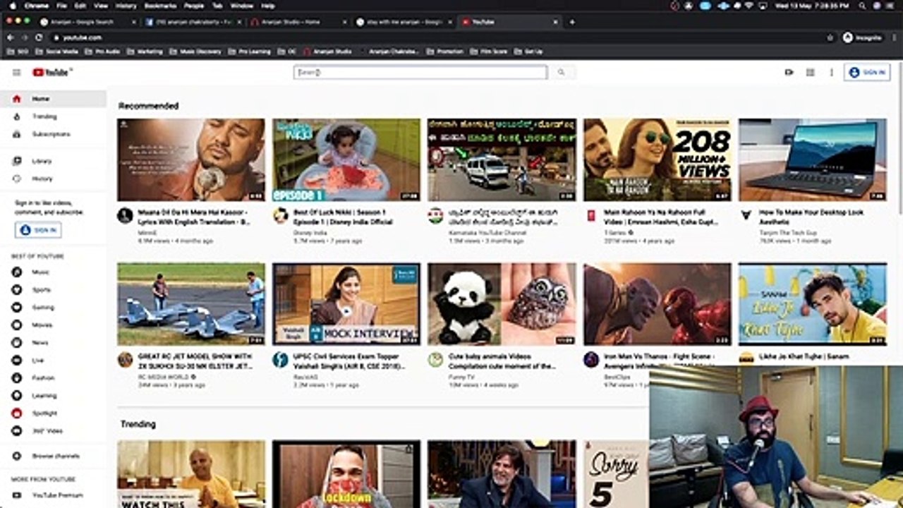The width and height of the screenshot is (903, 508).
Task: Open the Iron Man Vs Thanos thumbnail
Action: pos(657,304)
